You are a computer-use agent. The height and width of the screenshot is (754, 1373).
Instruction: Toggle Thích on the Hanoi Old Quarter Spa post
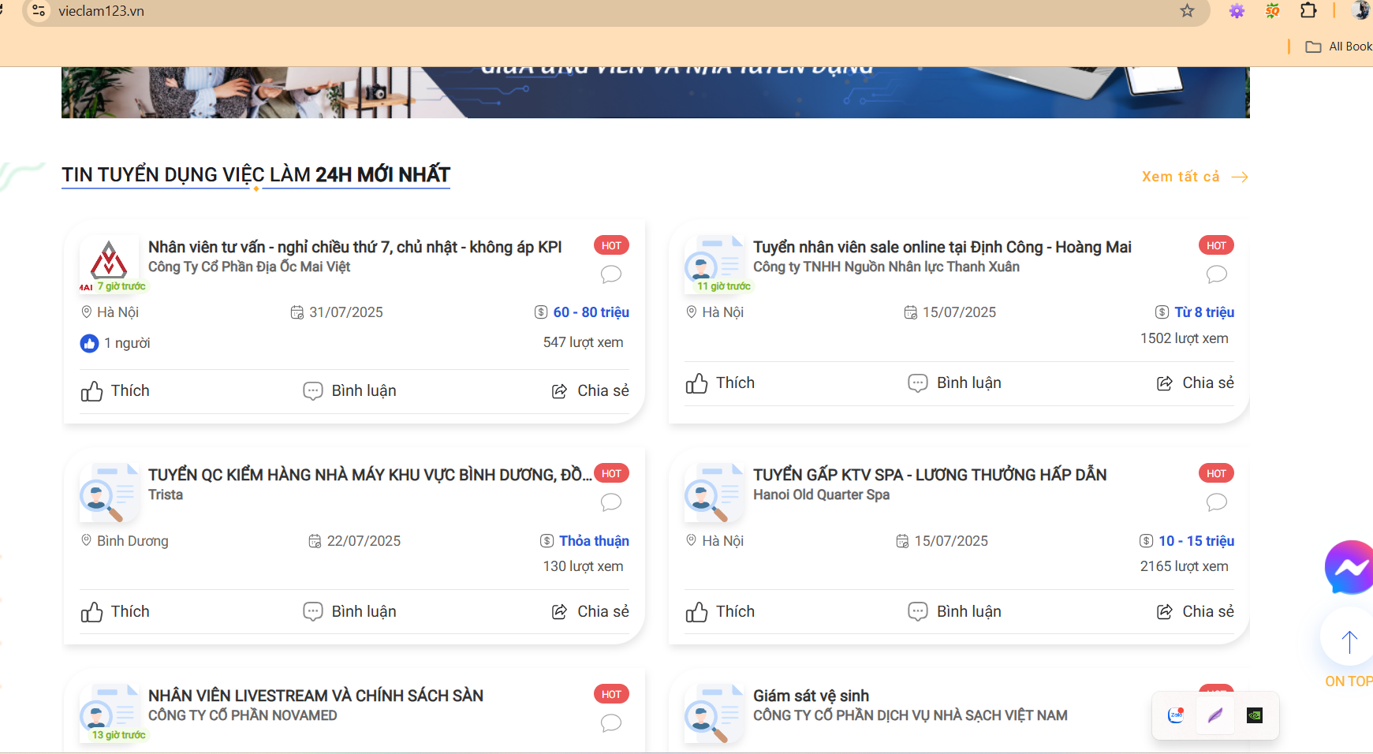720,611
